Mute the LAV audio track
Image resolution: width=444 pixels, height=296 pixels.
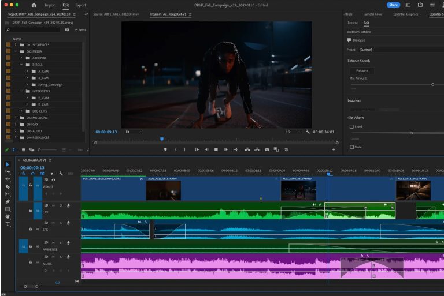(53, 205)
